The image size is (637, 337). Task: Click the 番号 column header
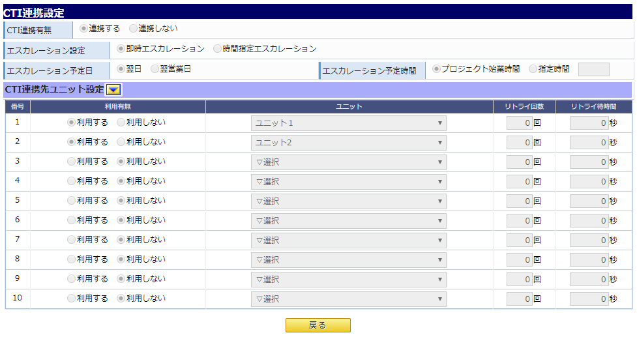(x=18, y=107)
